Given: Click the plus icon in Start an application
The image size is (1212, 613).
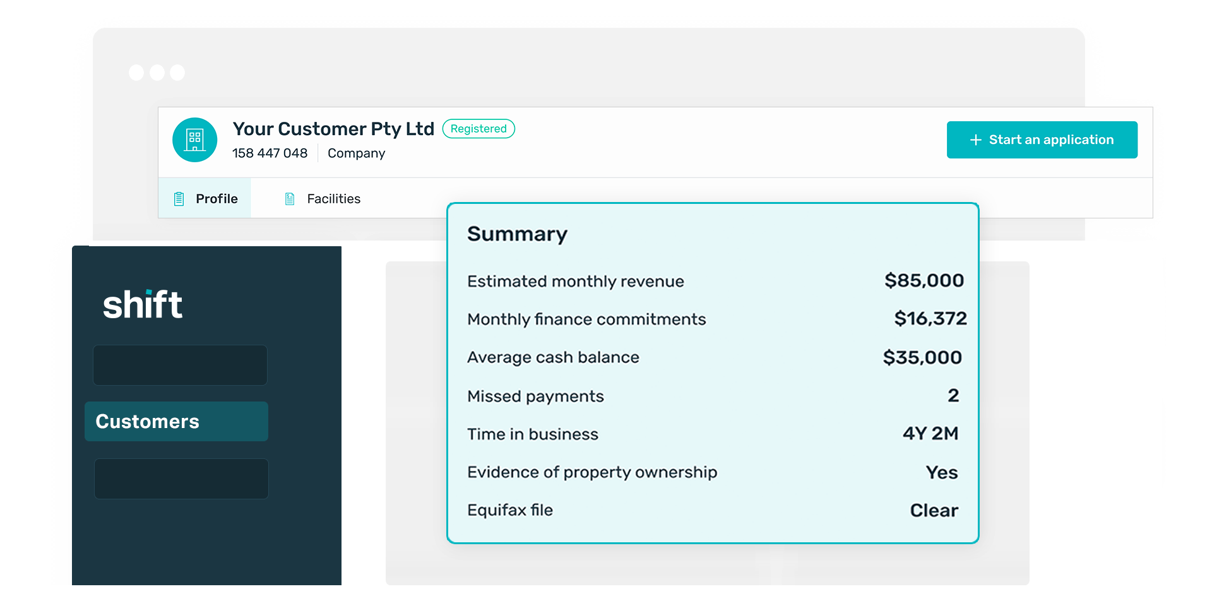Looking at the screenshot, I should pyautogui.click(x=975, y=140).
